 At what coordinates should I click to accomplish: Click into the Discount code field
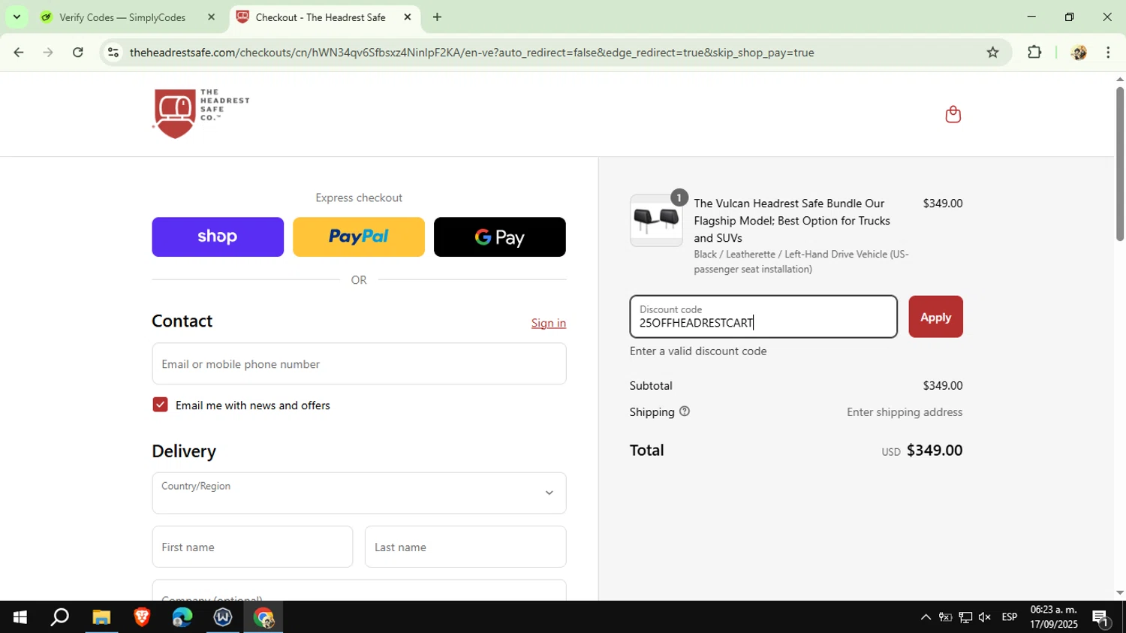[x=763, y=317]
